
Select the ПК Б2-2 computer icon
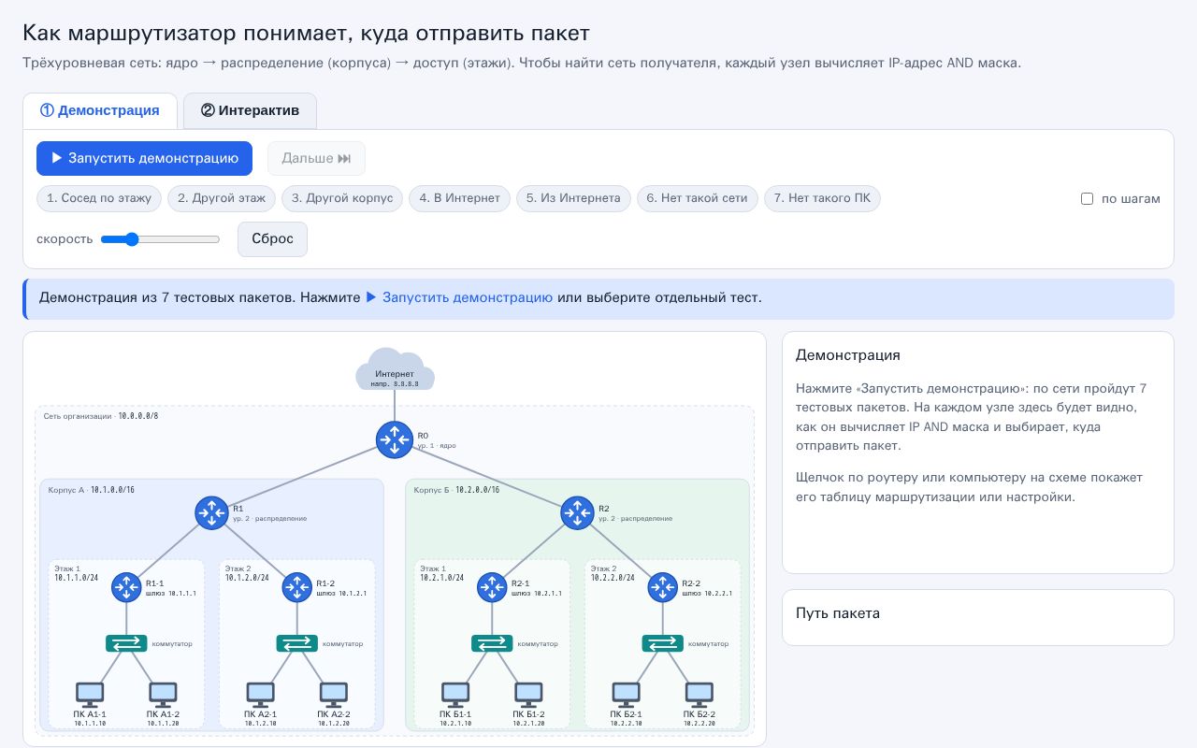(699, 694)
